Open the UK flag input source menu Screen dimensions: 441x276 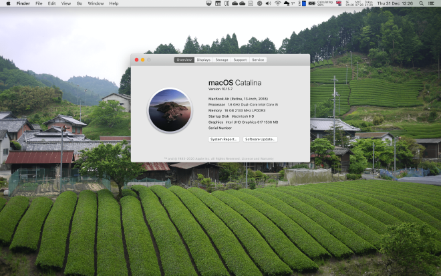click(x=339, y=3)
